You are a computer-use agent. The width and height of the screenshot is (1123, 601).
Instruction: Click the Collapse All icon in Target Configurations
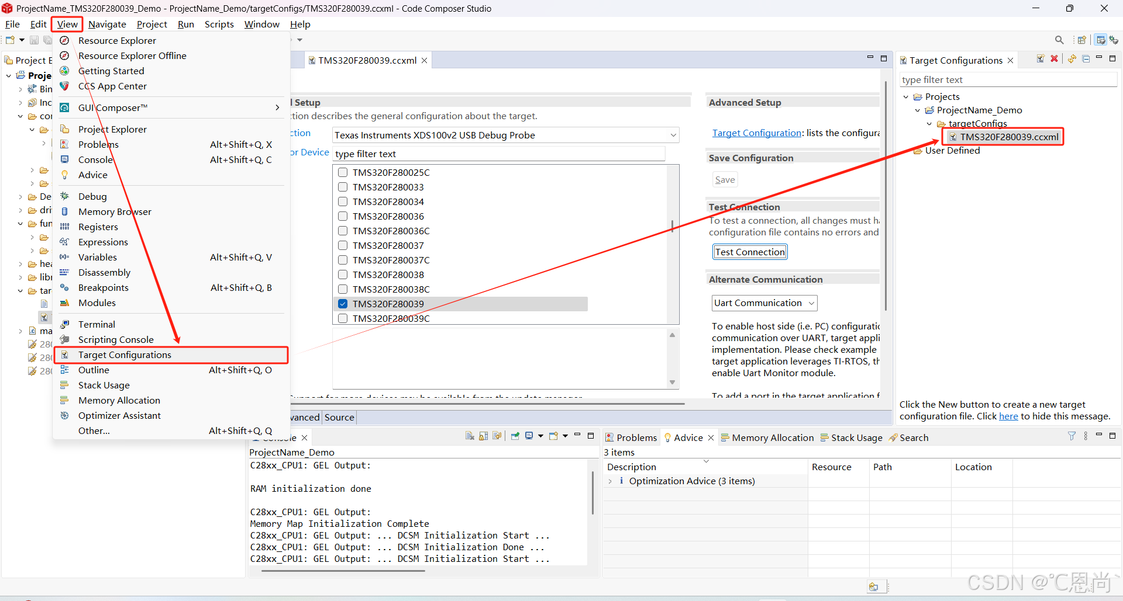pyautogui.click(x=1086, y=59)
